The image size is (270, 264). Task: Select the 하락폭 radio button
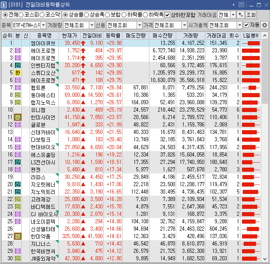[145, 15]
